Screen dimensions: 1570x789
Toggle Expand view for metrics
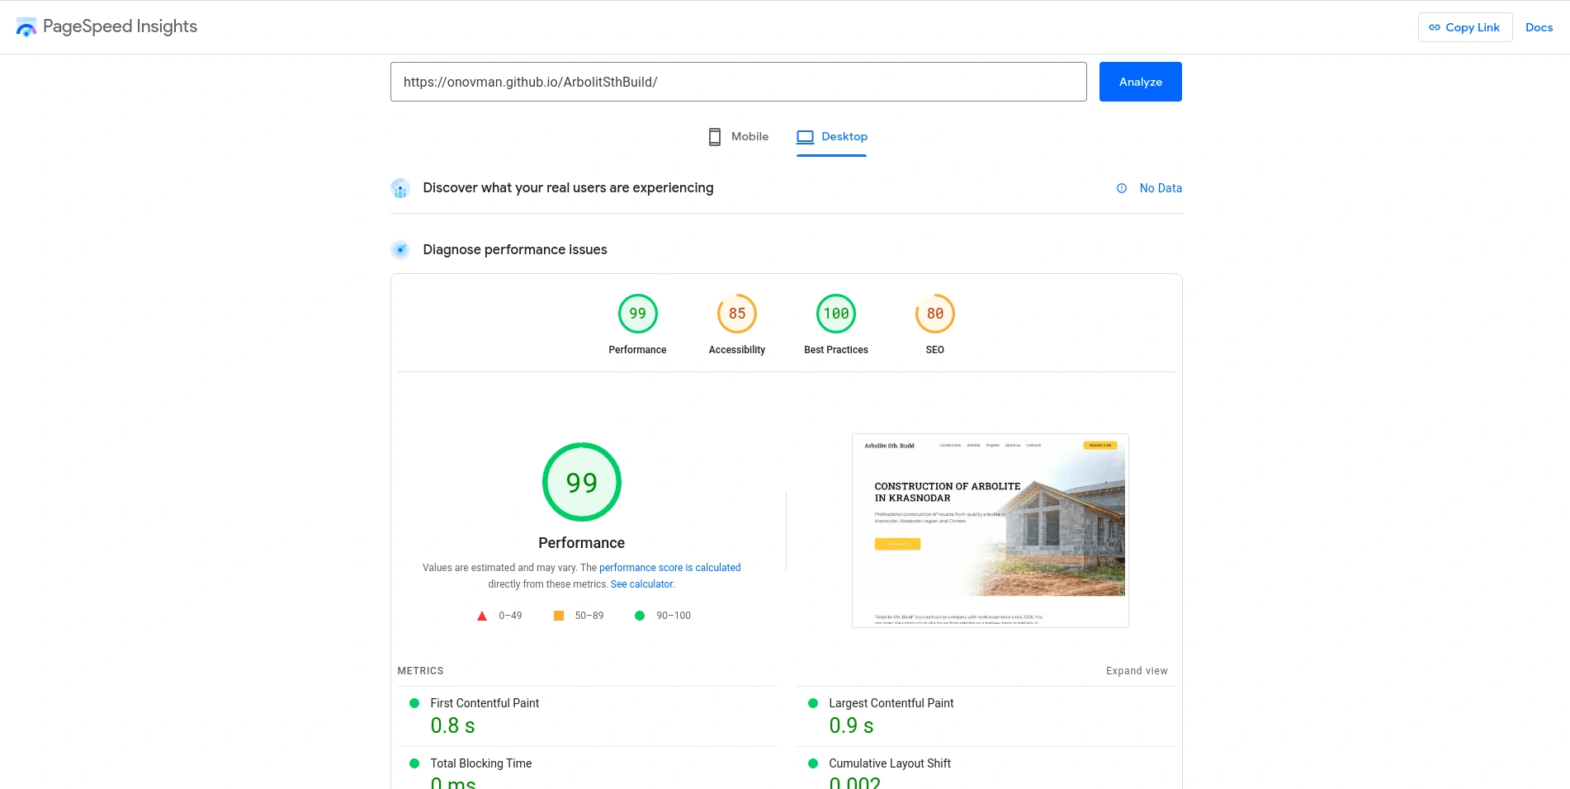1137,671
